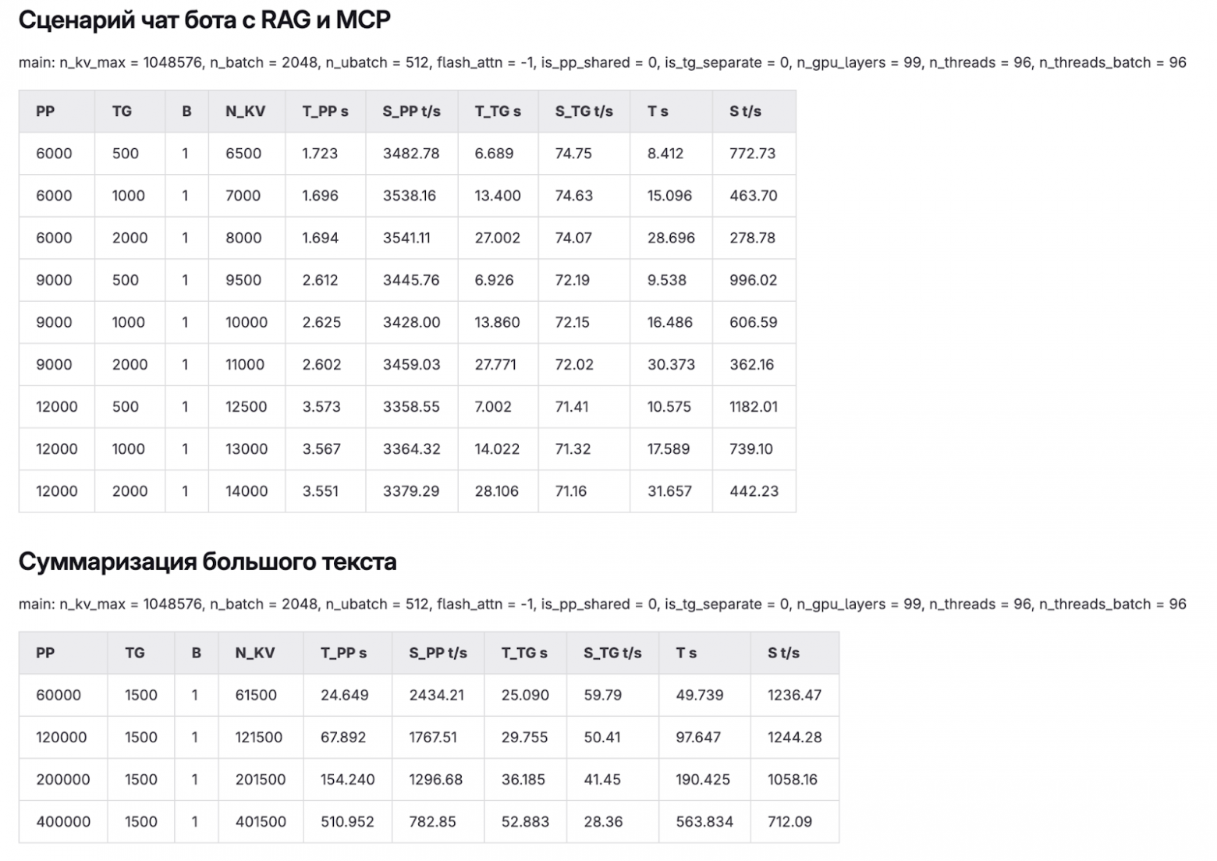This screenshot has height=861, width=1217.
Task: Click the S_TG t/s header in second table
Action: (612, 653)
